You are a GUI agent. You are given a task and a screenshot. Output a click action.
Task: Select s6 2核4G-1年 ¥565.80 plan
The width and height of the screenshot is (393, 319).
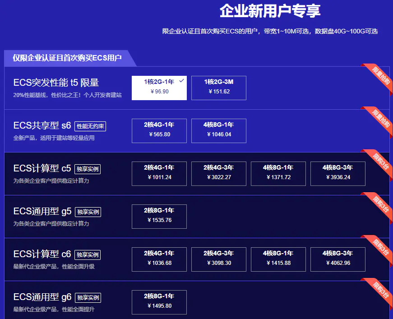coord(159,131)
